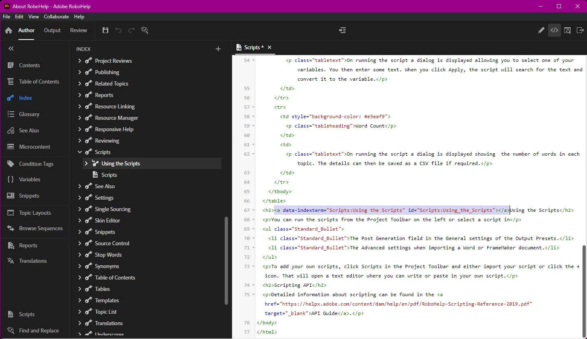Open the Scripts panel at sidebar bottom
This screenshot has height=339, width=587.
pos(26,314)
